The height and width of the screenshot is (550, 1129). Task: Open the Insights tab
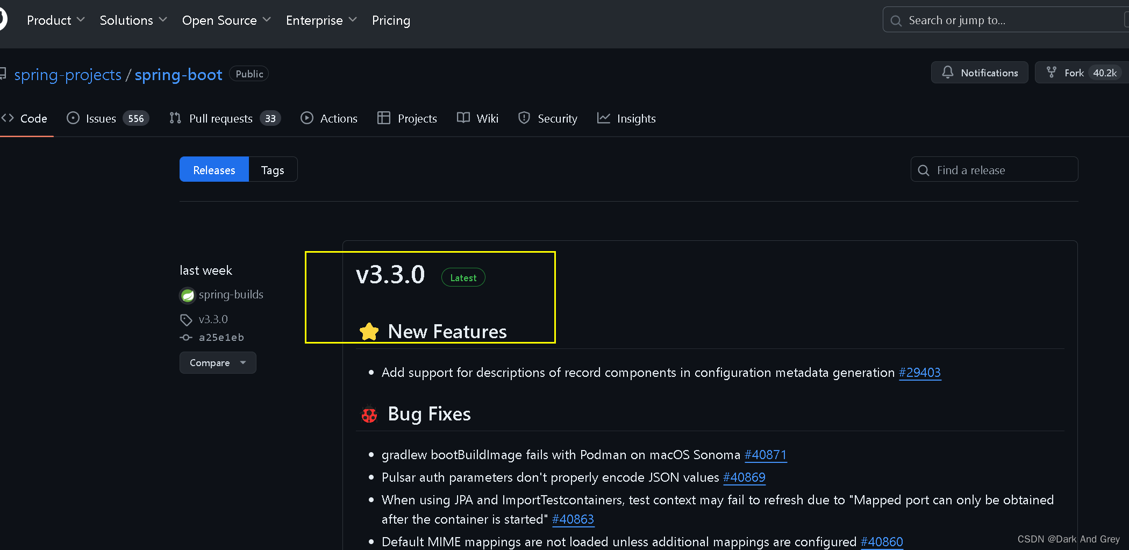point(626,118)
